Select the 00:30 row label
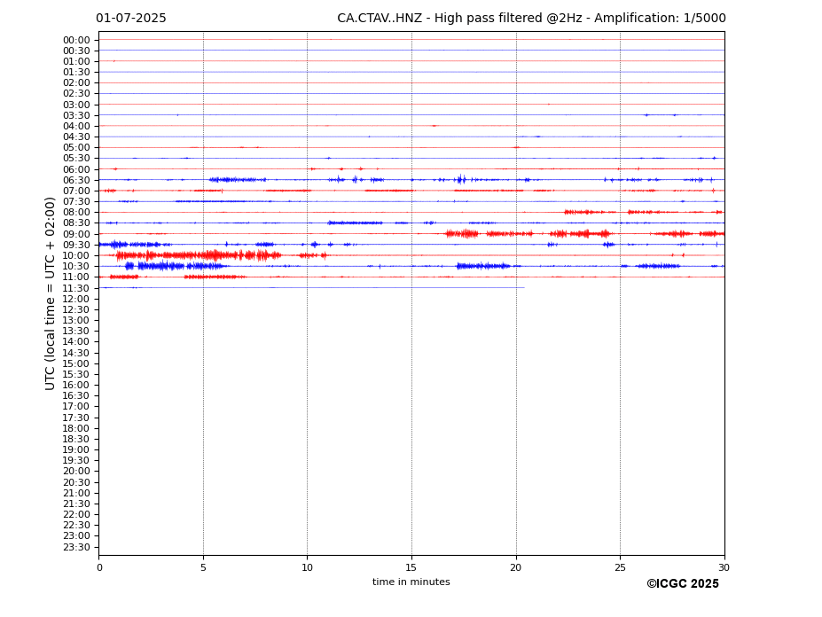The image size is (822, 617). 76,51
